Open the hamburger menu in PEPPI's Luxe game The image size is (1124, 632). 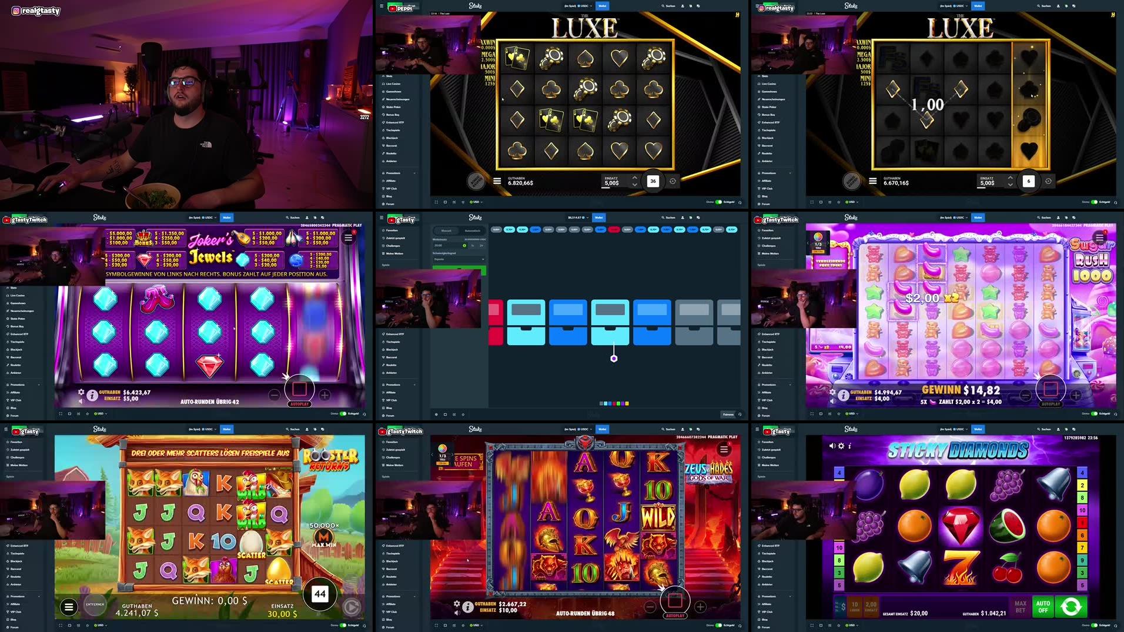[497, 181]
